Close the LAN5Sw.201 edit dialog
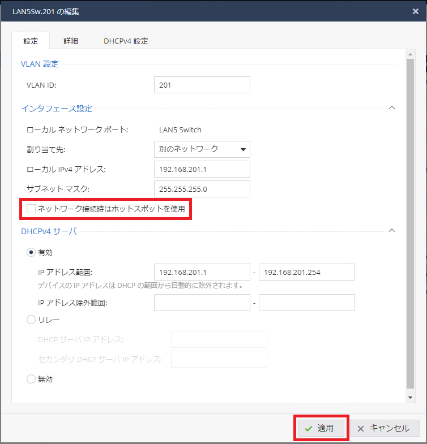Image resolution: width=427 pixels, height=444 pixels. [416, 11]
